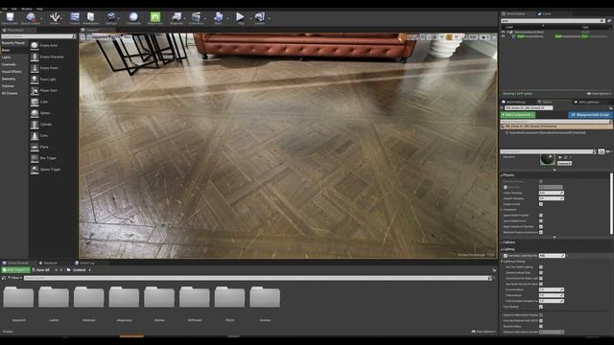The width and height of the screenshot is (614, 345).
Task: Toggle Ignore Radial Force checkbox
Action: 541,221
